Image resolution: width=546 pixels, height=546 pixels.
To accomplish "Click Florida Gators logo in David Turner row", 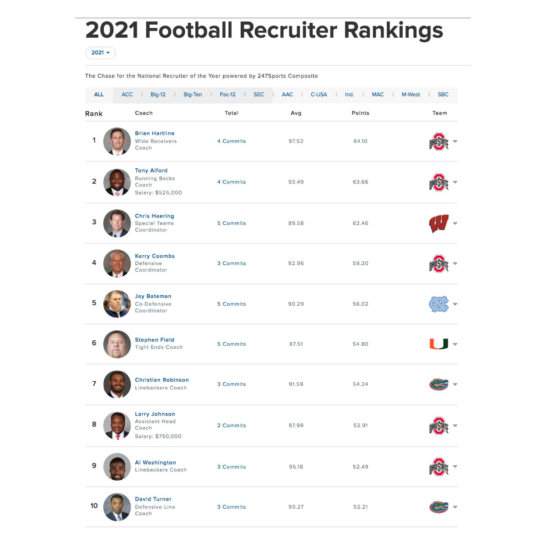I will click(x=439, y=507).
